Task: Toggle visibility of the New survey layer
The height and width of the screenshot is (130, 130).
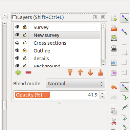Action: click(x=17, y=35)
